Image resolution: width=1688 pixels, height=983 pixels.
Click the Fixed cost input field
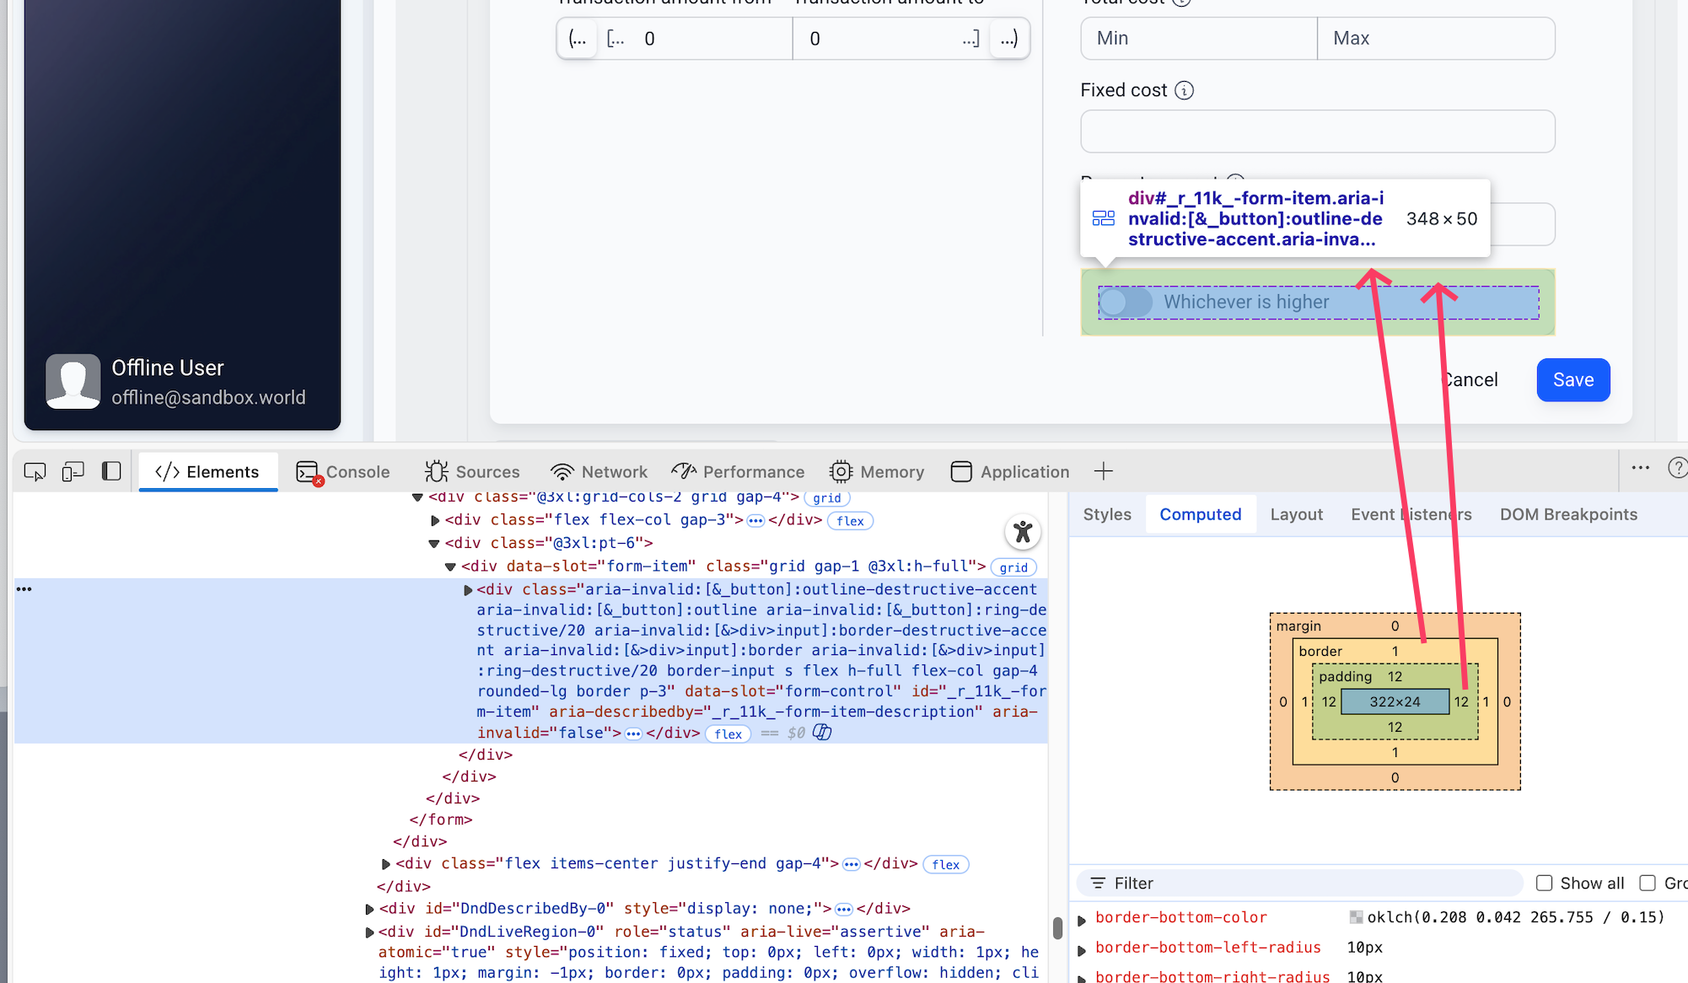(1318, 132)
